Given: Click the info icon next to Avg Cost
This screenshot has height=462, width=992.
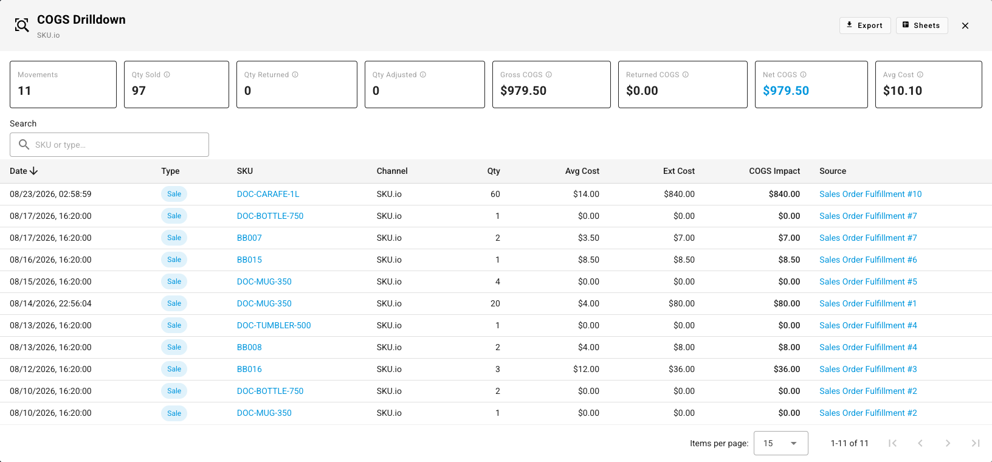Looking at the screenshot, I should tap(920, 75).
